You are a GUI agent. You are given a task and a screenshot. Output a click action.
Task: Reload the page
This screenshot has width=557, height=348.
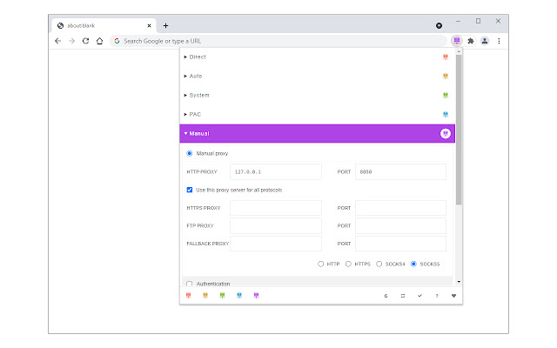click(85, 41)
